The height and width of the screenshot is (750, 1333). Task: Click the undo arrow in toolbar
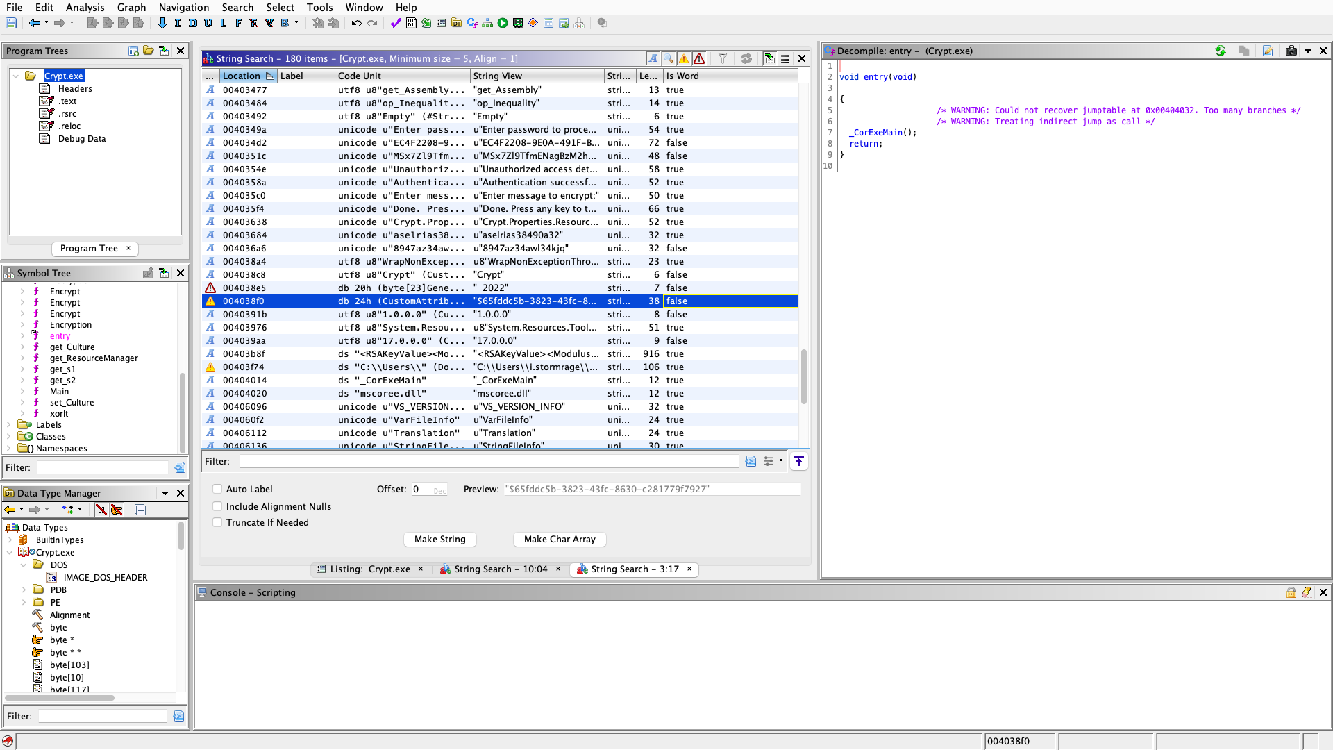coord(356,23)
